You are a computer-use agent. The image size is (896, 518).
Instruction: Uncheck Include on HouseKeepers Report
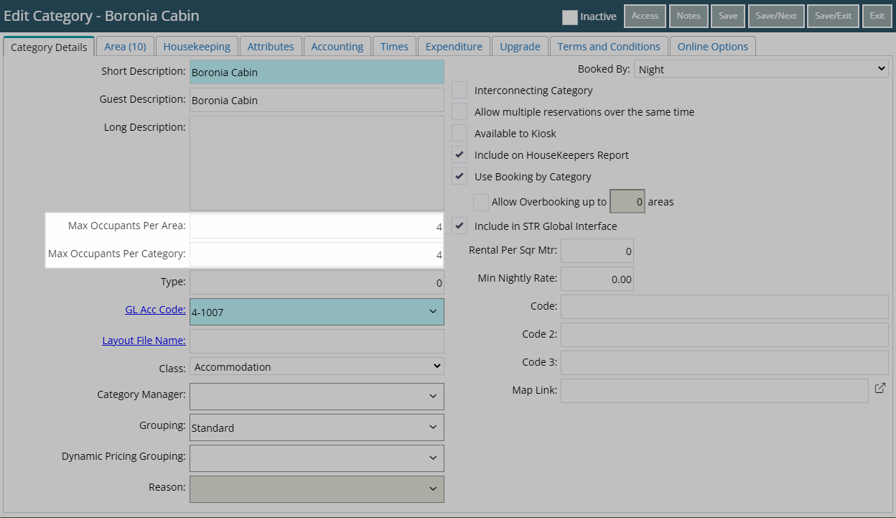tap(459, 155)
